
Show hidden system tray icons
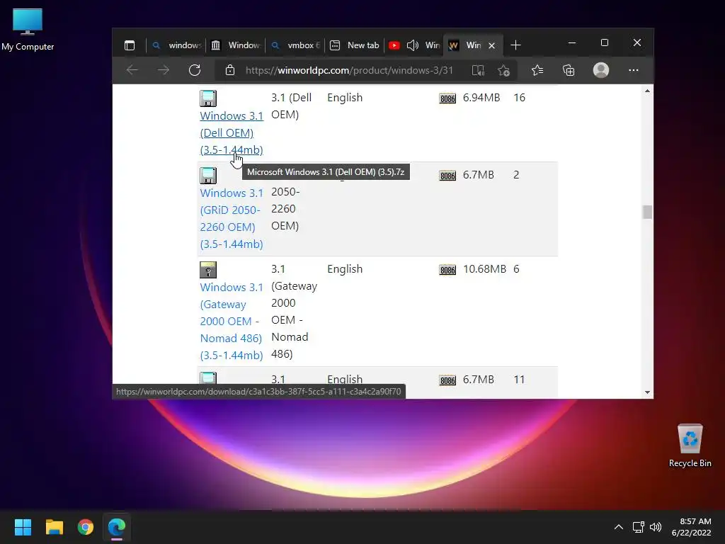pyautogui.click(x=618, y=527)
